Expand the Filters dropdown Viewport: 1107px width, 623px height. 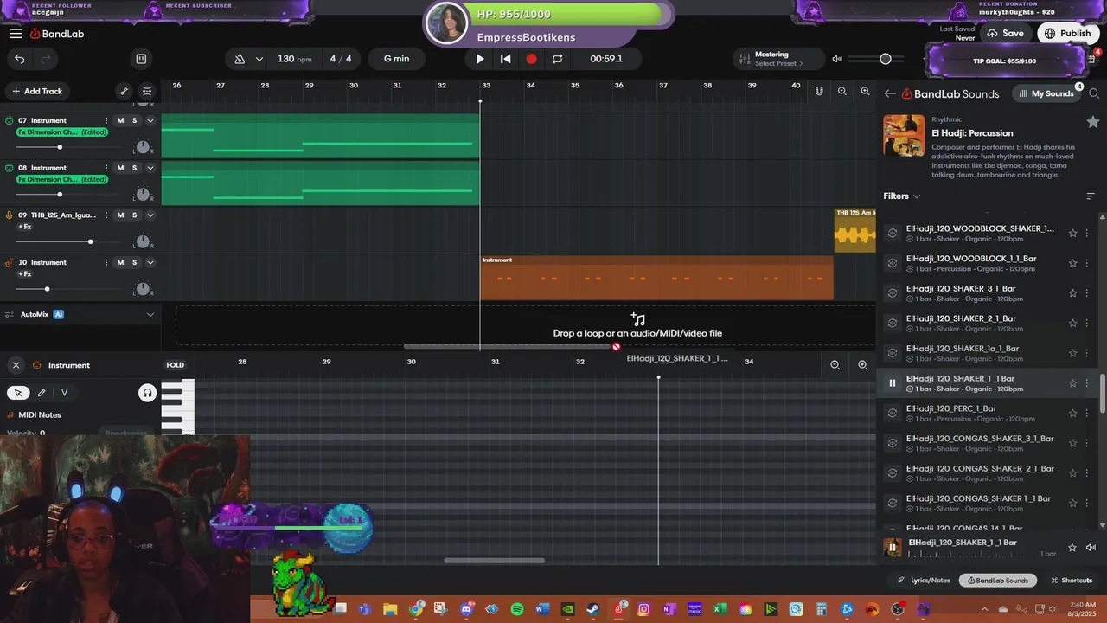click(x=902, y=196)
